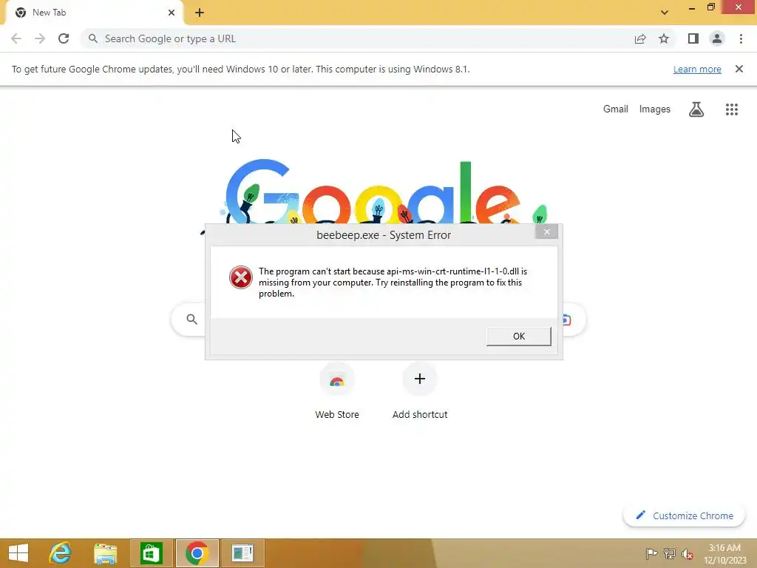Open the Chrome side panel
This screenshot has height=568, width=757.
pyautogui.click(x=693, y=38)
